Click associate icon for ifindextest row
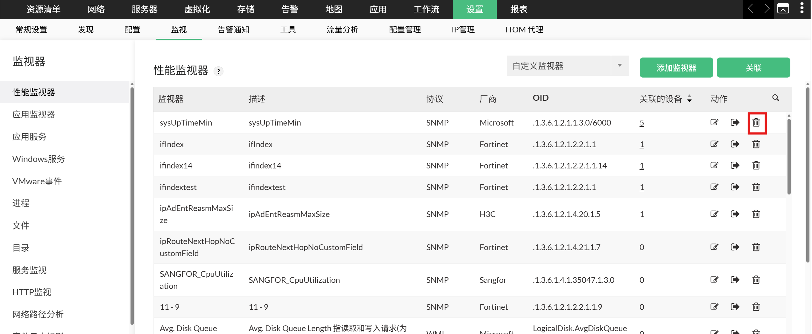 click(735, 187)
